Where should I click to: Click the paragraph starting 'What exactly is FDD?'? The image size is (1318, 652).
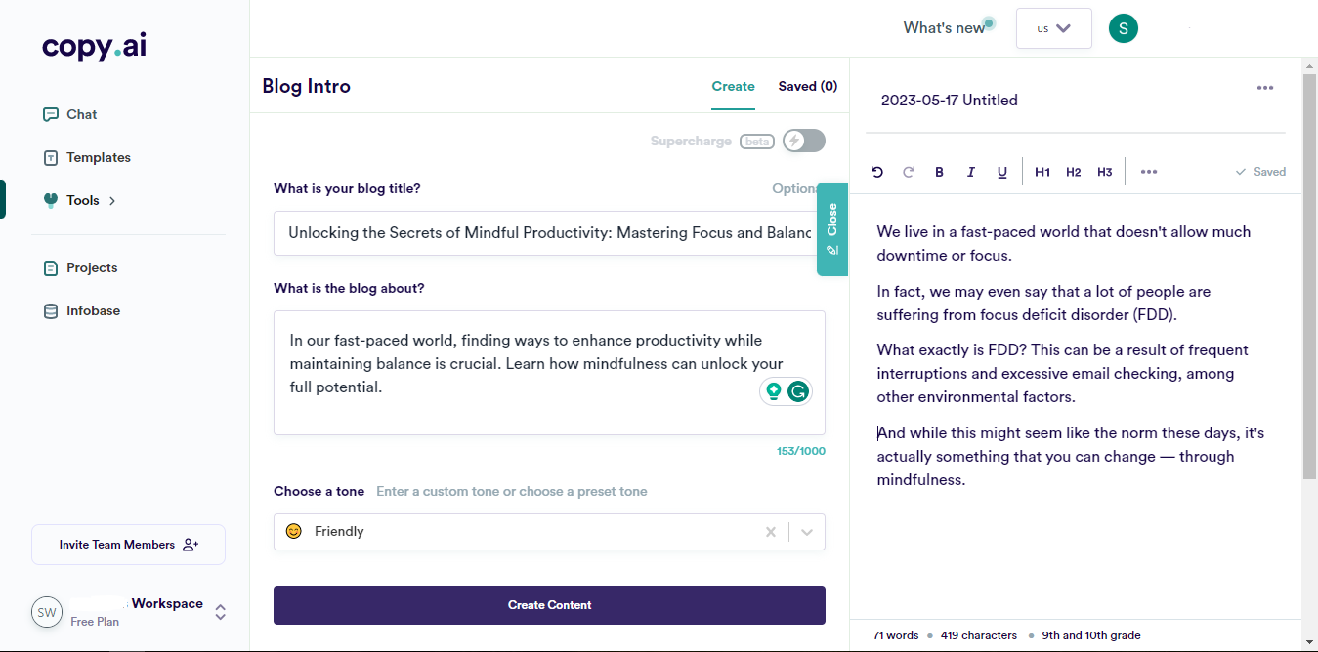point(1063,374)
